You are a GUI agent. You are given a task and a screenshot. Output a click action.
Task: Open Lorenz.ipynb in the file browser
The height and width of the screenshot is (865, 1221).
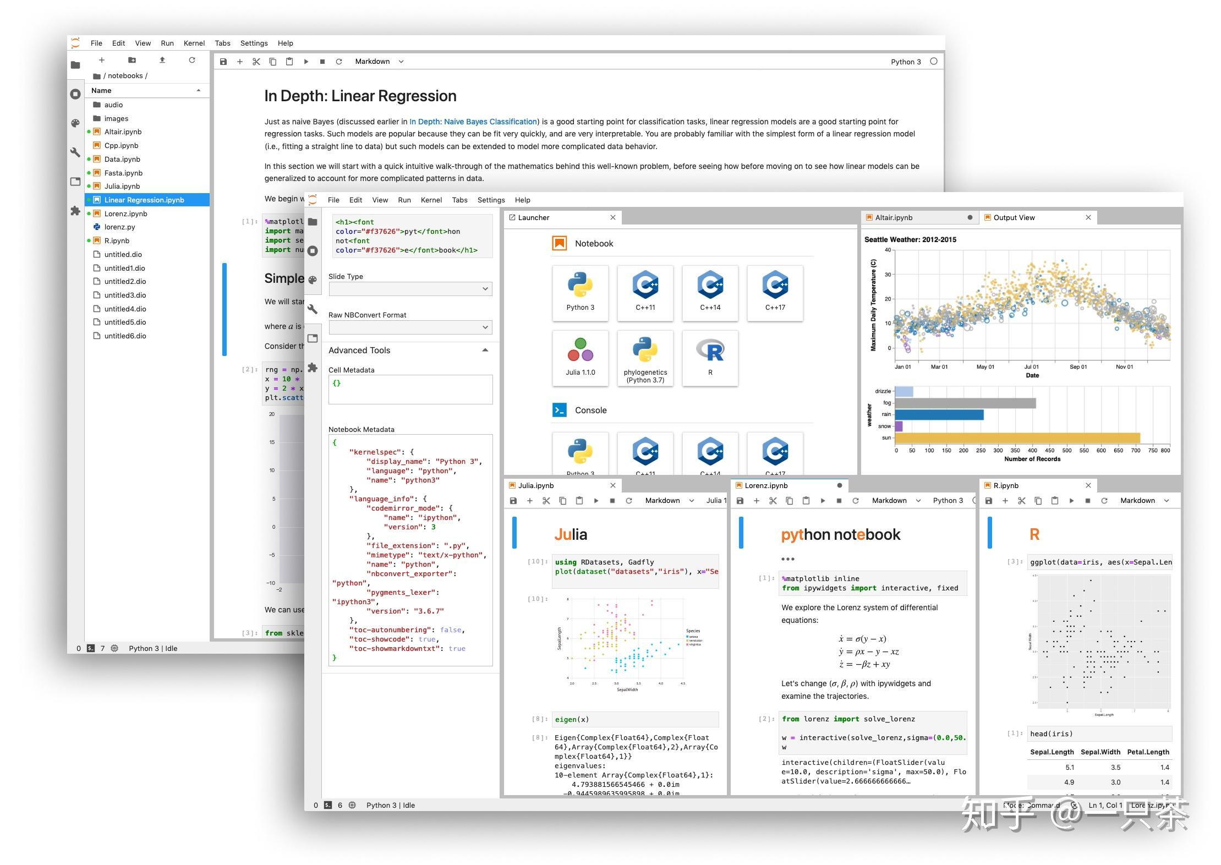point(125,213)
